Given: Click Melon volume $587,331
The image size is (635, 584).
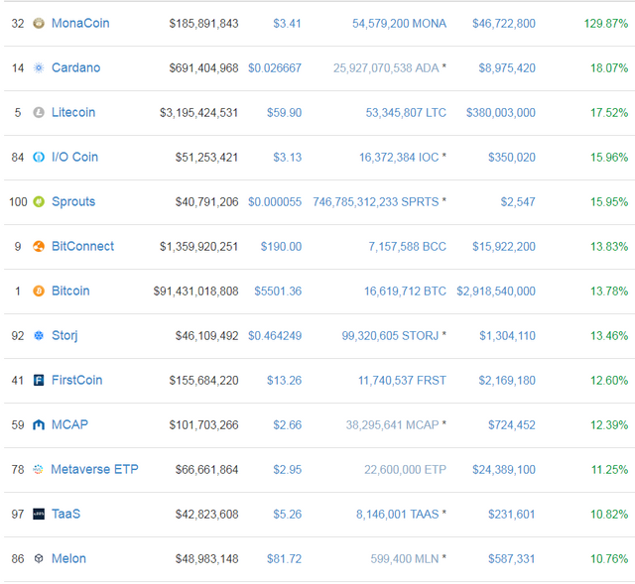Looking at the screenshot, I should [x=512, y=559].
